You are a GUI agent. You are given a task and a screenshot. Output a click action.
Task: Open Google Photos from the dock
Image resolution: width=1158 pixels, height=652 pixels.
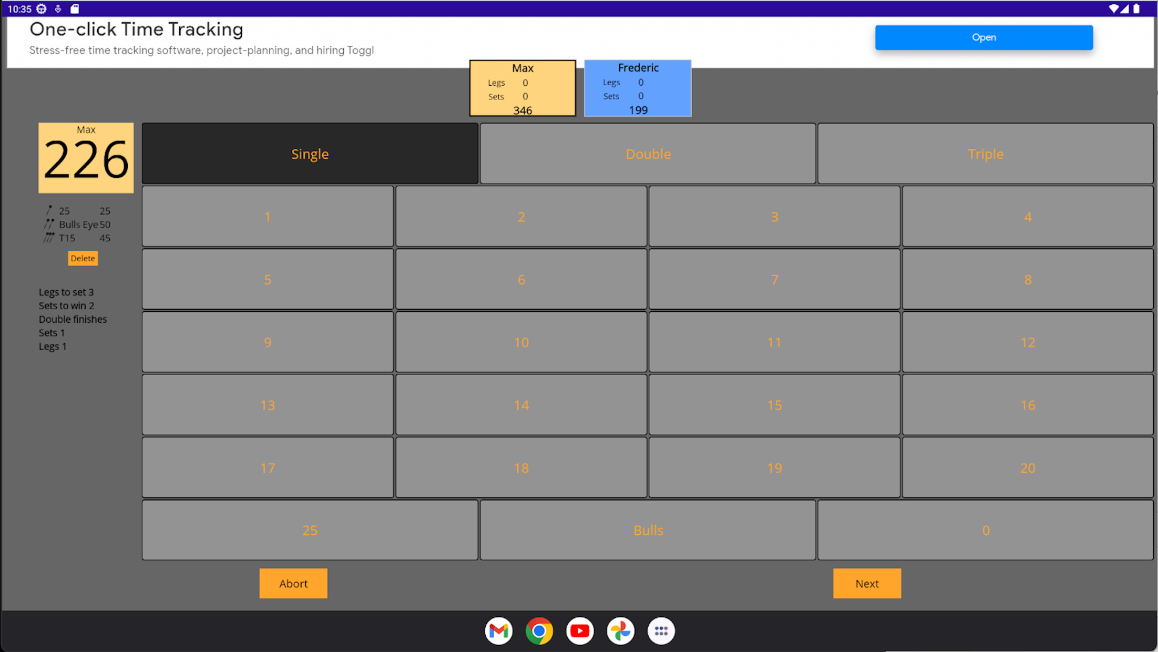(x=620, y=630)
